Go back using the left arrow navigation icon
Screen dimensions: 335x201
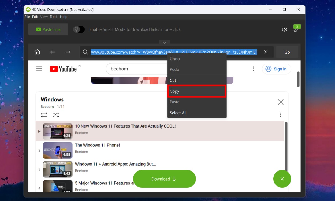pos(53,52)
